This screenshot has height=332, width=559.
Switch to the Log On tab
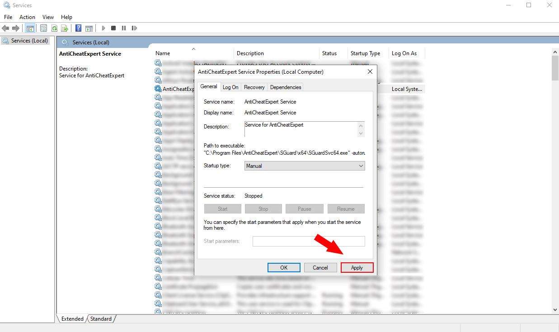[230, 87]
